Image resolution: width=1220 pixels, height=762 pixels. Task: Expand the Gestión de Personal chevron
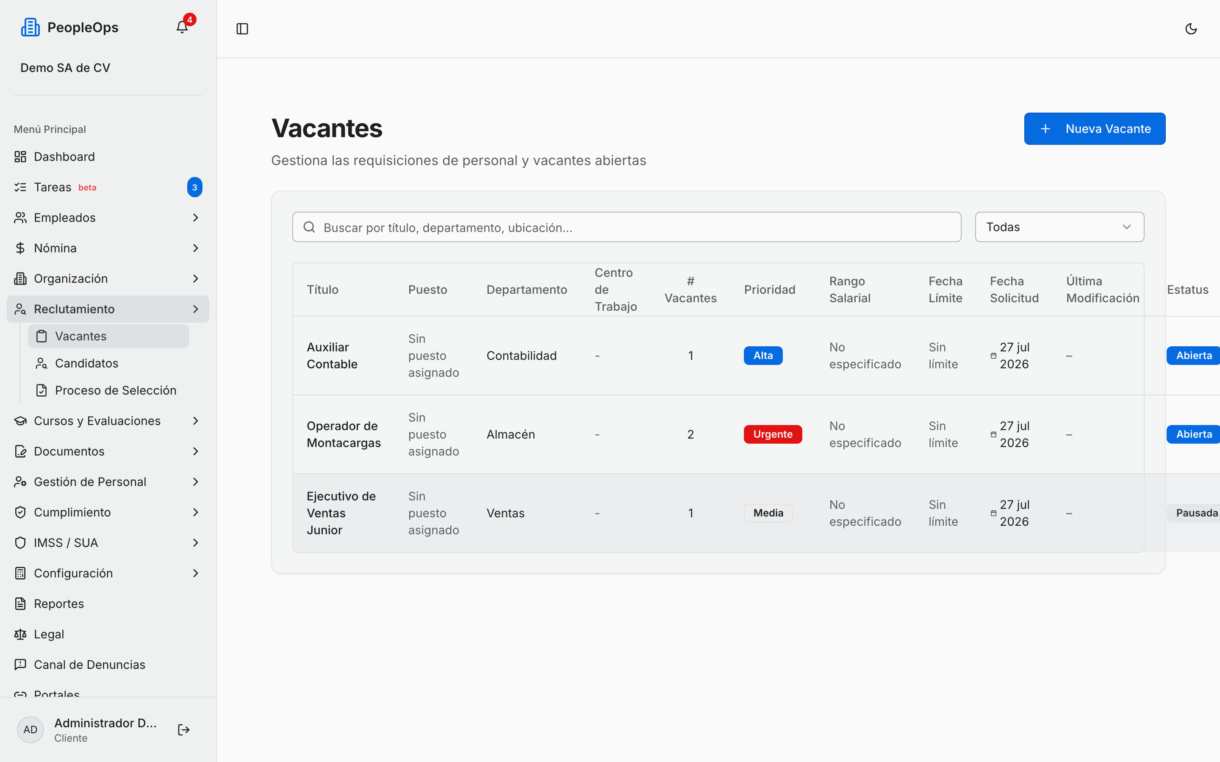tap(196, 482)
